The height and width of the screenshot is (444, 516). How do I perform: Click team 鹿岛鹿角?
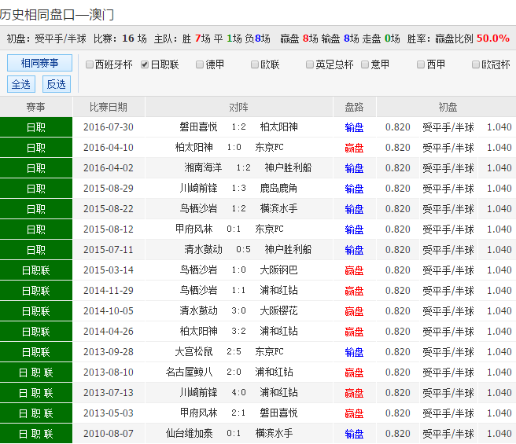(x=278, y=188)
